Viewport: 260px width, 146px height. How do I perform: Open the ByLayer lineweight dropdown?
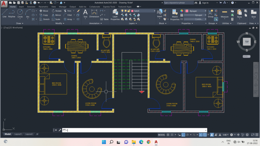pos(205,15)
